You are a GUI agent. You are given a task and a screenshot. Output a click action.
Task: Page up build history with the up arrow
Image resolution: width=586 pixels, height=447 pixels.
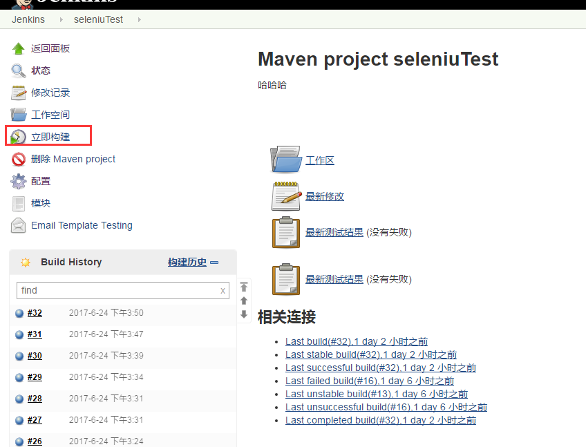click(244, 301)
